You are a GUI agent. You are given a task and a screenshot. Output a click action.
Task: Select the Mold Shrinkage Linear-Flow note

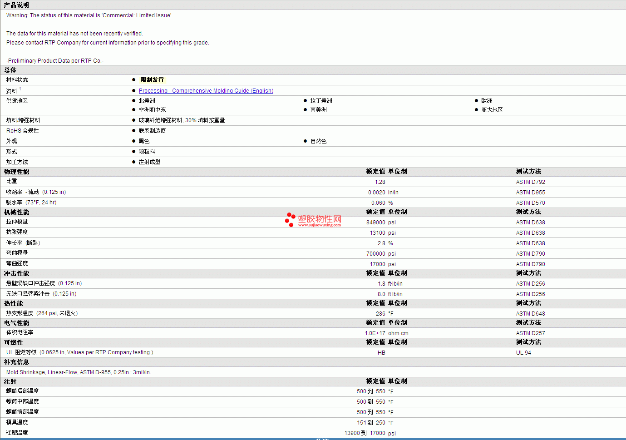[x=79, y=372]
